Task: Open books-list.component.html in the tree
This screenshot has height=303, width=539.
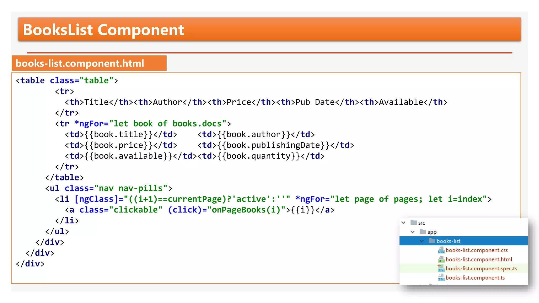Action: [x=479, y=259]
